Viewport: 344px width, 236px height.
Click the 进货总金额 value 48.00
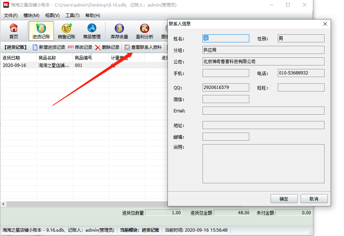coord(232,213)
